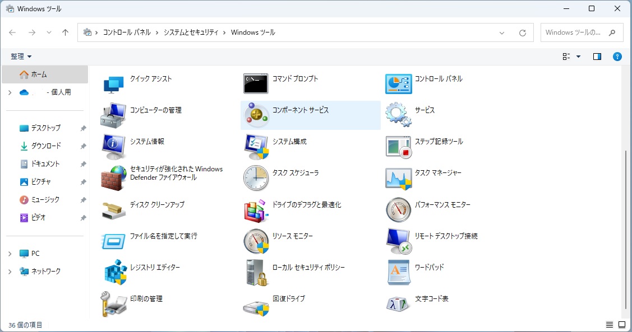Select the タスク マネージャー icon
Screen dimensions: 632x332
[x=398, y=178]
